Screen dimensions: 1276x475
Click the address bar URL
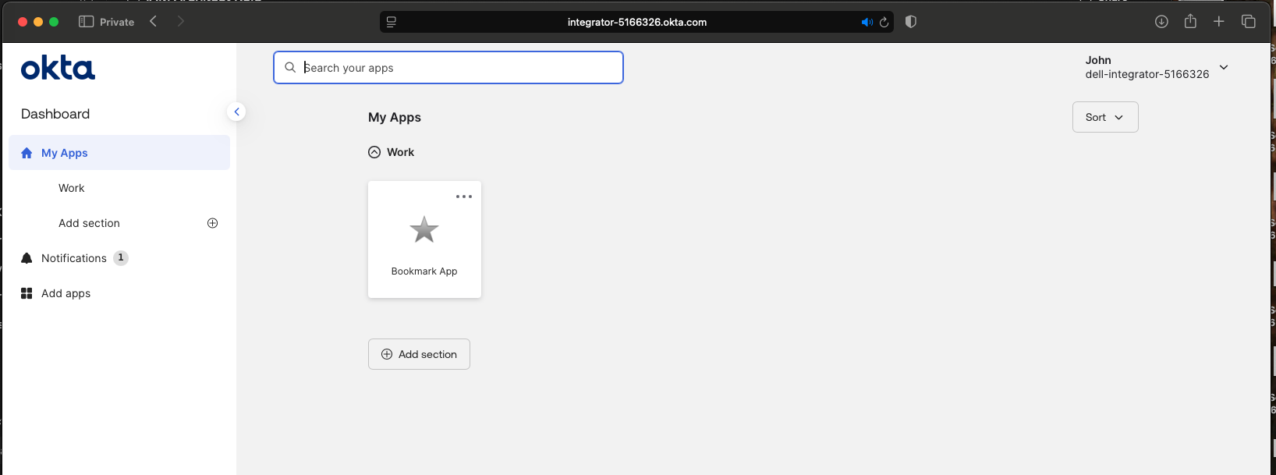637,22
